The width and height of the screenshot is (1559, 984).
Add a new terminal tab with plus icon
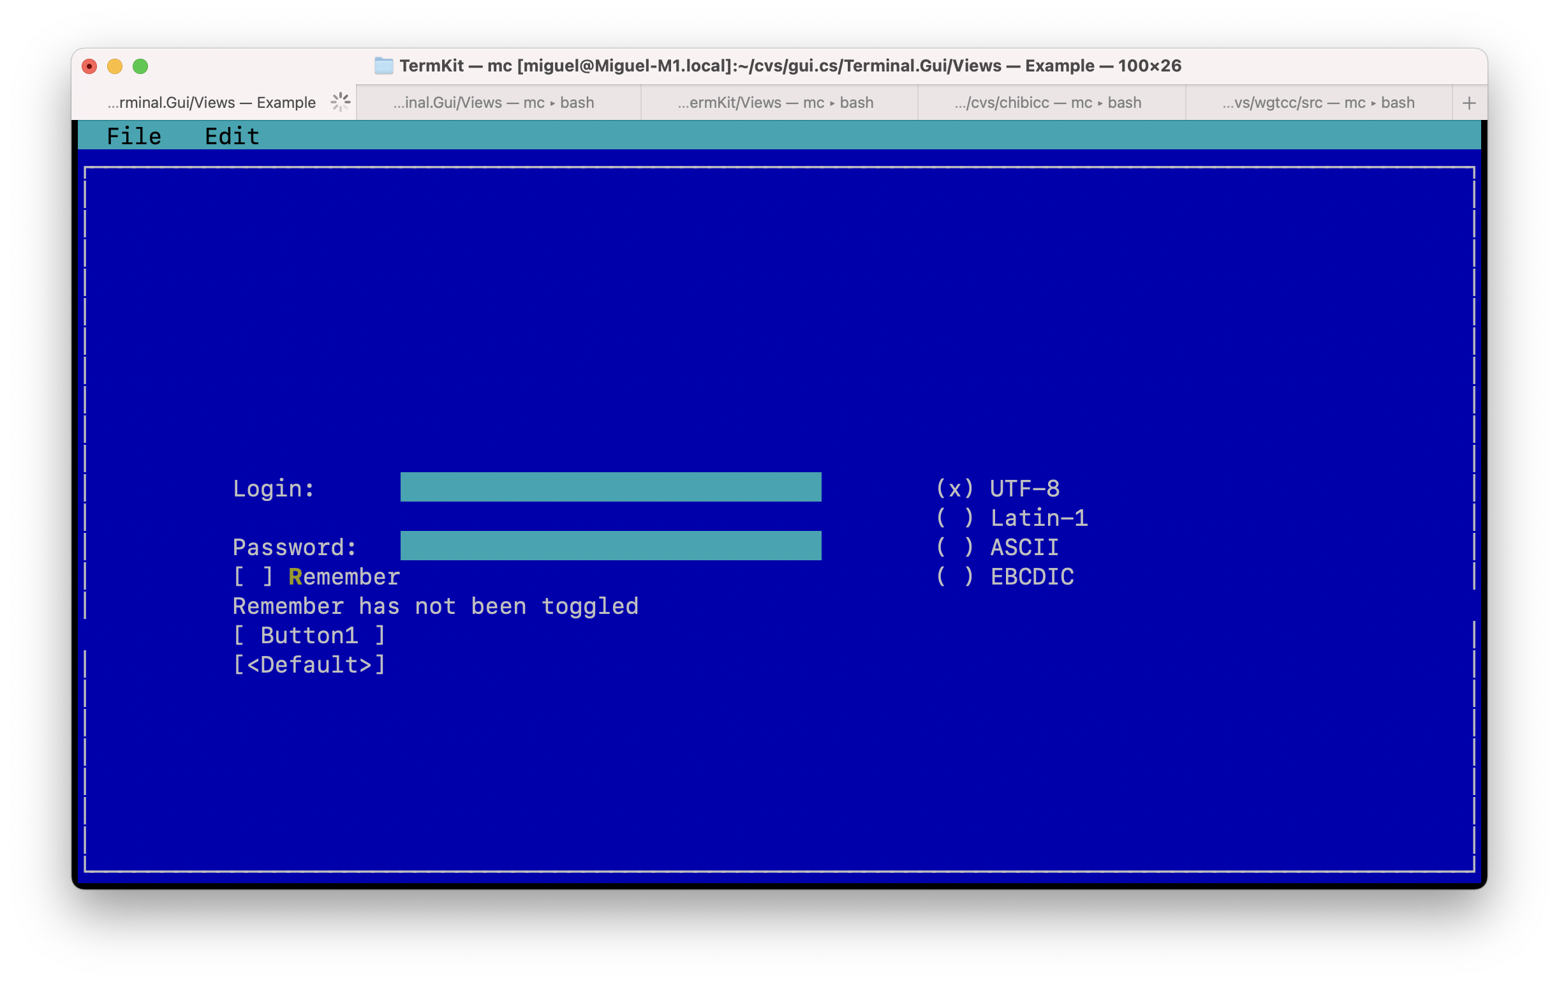click(x=1468, y=103)
